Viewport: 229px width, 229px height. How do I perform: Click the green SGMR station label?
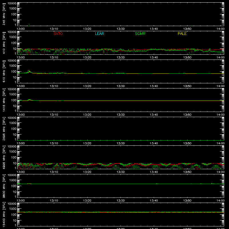tap(140, 33)
